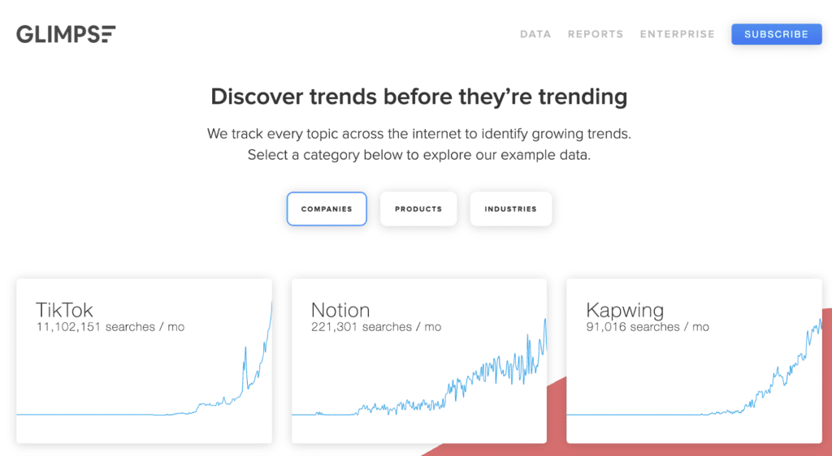Click the Kapwing search trend line chart
This screenshot has height=456, width=832.
click(694, 367)
